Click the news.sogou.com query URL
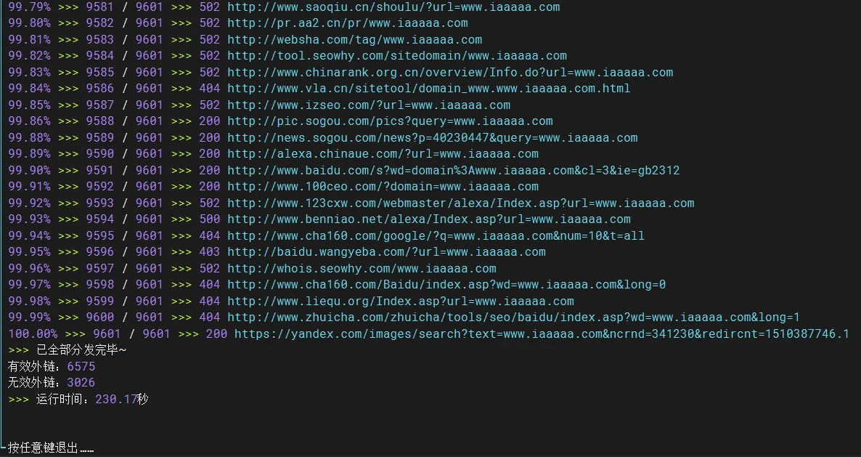 [433, 137]
